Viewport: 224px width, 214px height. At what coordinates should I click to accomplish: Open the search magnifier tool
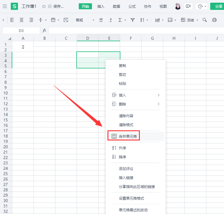[x=205, y=20]
